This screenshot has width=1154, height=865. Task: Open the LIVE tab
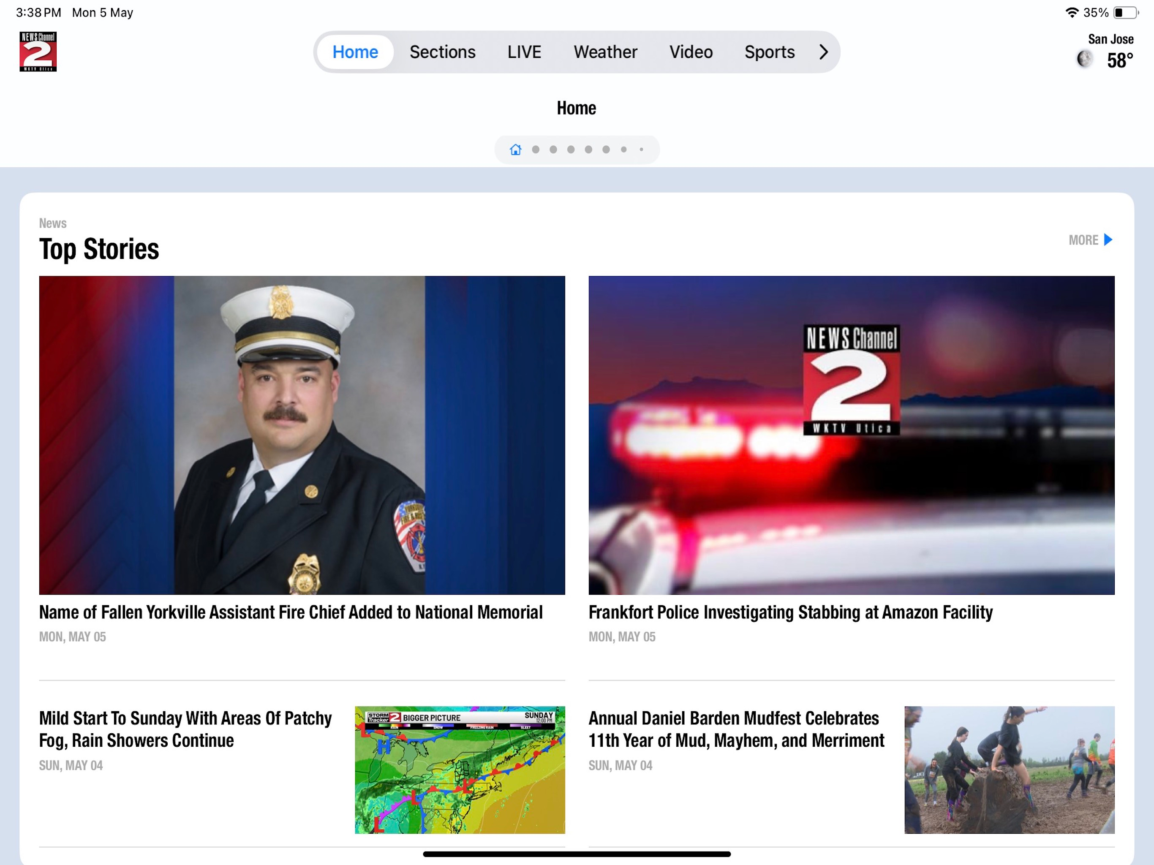(x=524, y=52)
